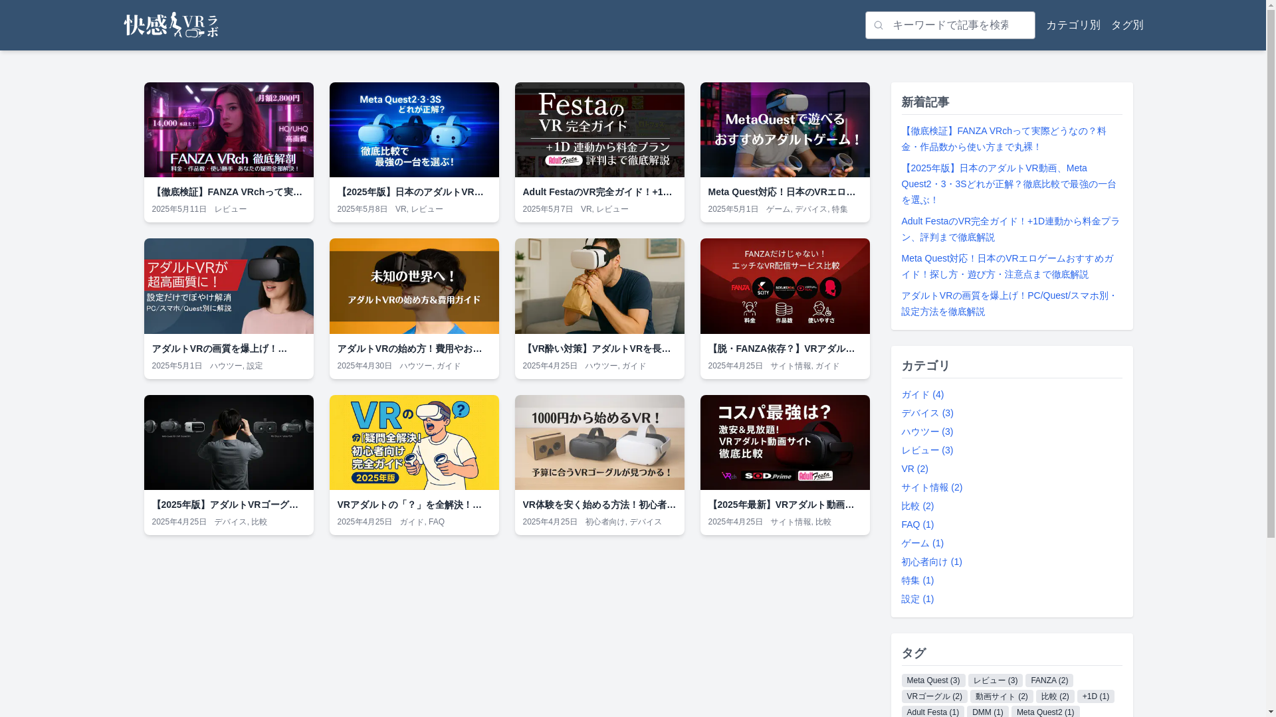Click the 【徹底検証】FANZA VRch card title
The height and width of the screenshot is (717, 1276).
tap(228, 192)
